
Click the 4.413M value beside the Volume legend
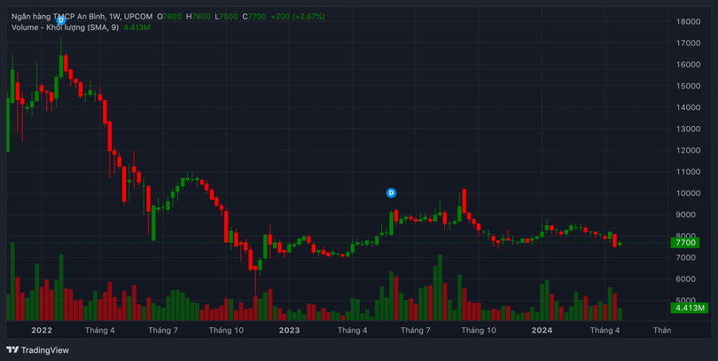click(x=137, y=27)
